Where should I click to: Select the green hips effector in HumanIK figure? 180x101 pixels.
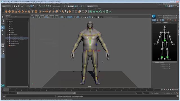click(x=165, y=40)
